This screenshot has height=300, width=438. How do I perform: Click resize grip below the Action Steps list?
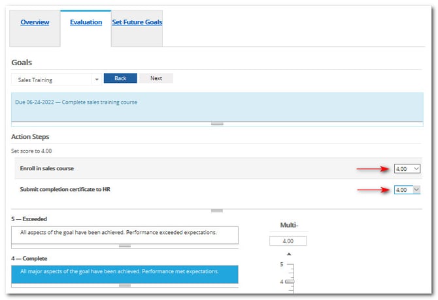pos(217,211)
